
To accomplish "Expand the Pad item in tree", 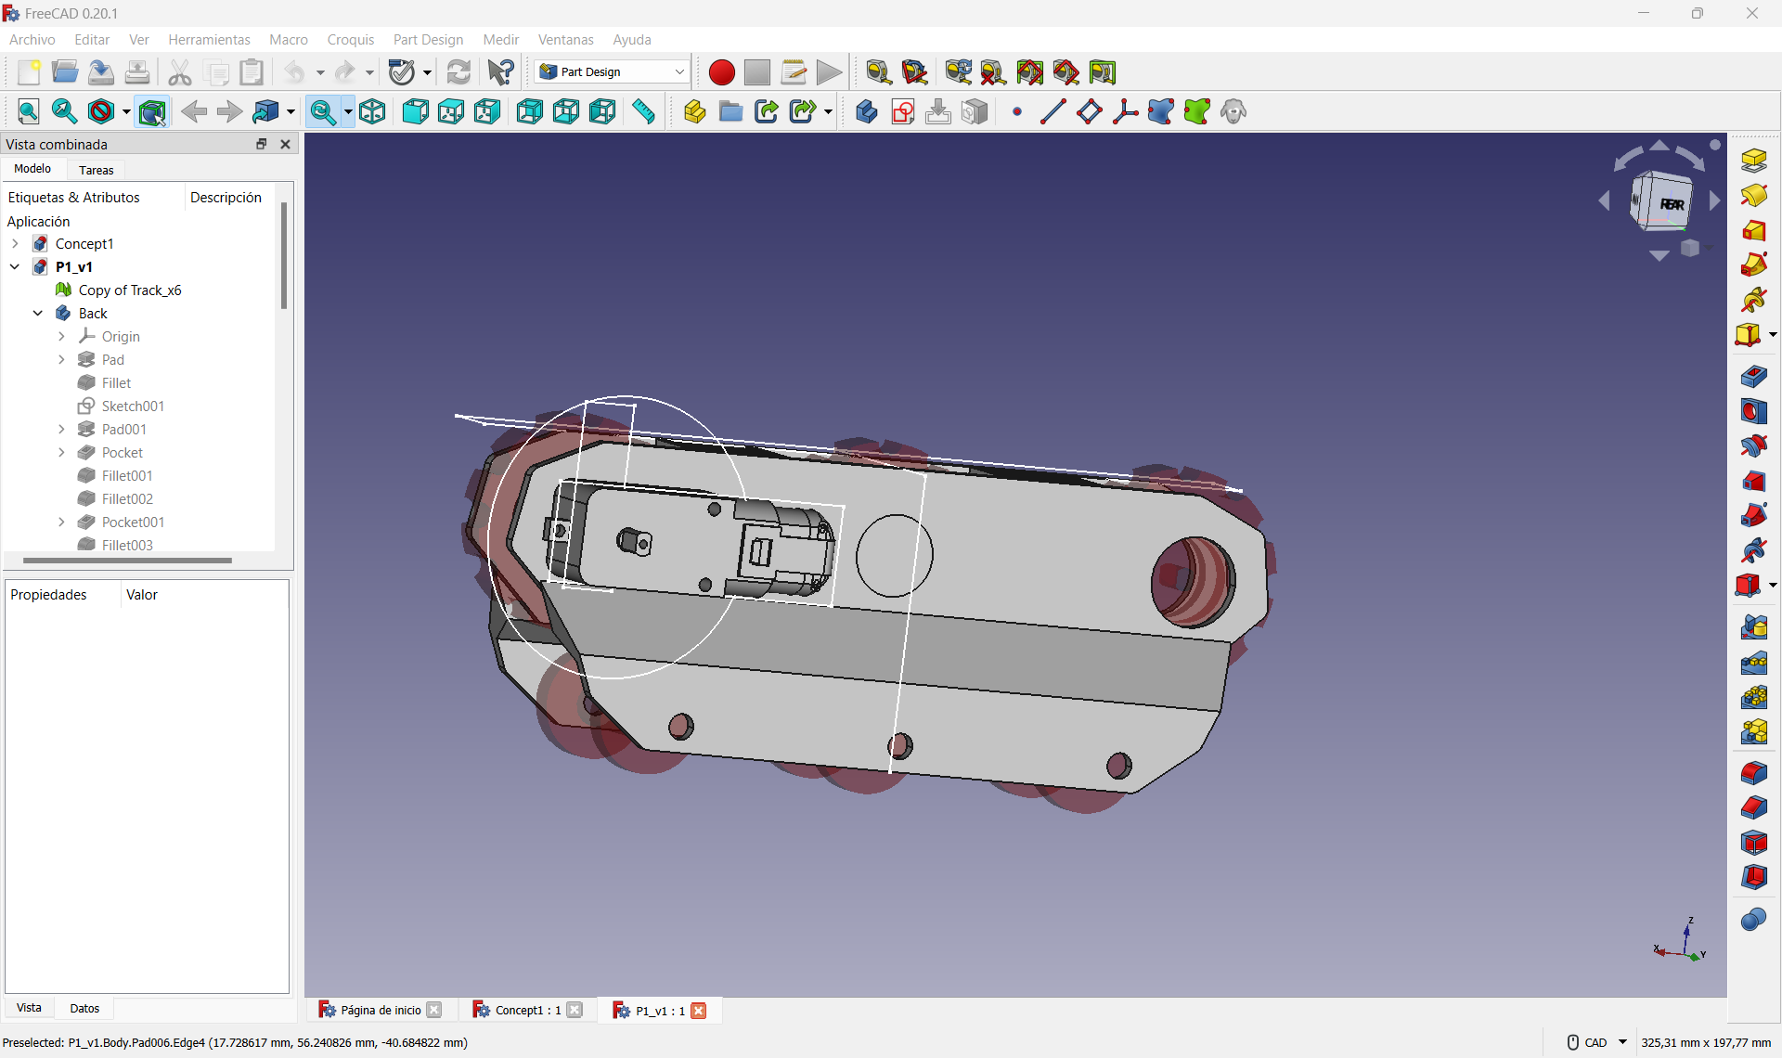I will click(x=61, y=359).
